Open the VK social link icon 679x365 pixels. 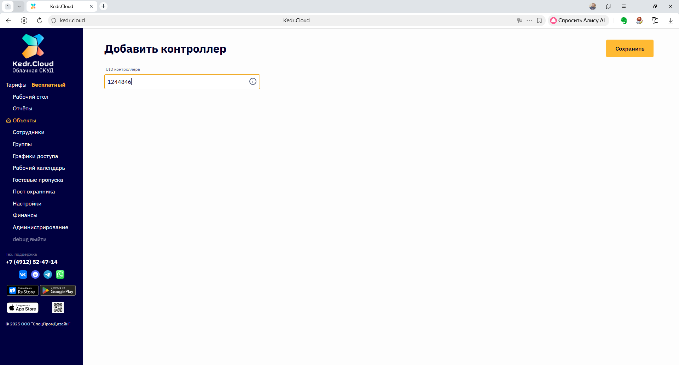coord(23,274)
